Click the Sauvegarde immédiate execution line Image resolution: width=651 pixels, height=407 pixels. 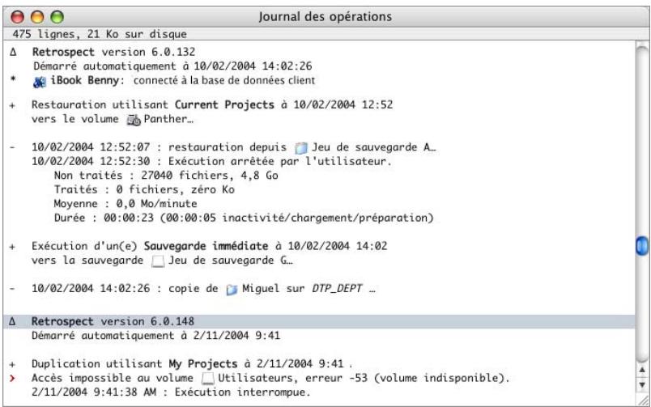209,246
